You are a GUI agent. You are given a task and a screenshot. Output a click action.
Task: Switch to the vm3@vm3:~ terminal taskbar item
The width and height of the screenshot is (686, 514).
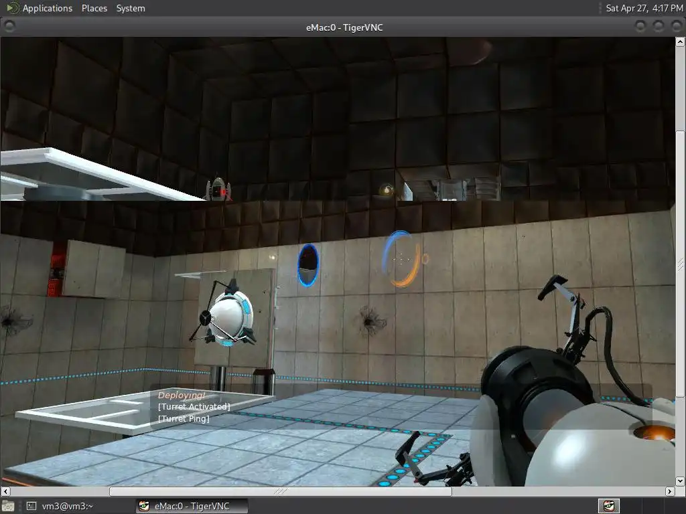pos(60,506)
